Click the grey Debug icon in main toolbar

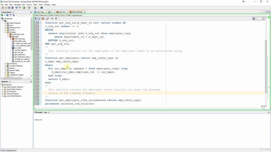click(29, 8)
